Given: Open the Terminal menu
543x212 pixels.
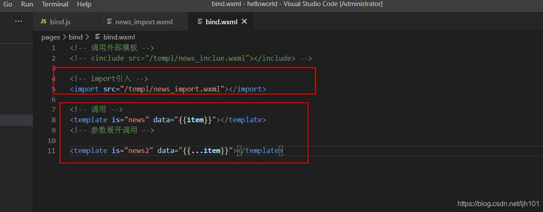Looking at the screenshot, I should [55, 4].
